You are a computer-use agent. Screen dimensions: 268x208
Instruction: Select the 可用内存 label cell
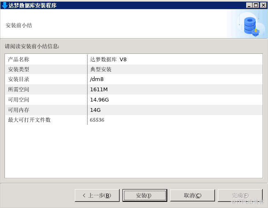pos(18,110)
